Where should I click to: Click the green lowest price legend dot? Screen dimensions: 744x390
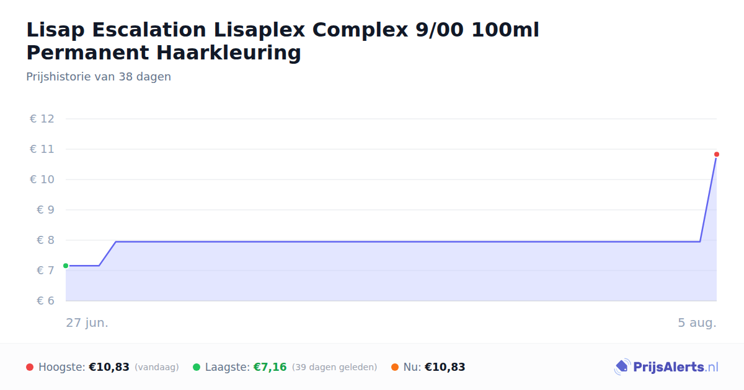point(197,367)
